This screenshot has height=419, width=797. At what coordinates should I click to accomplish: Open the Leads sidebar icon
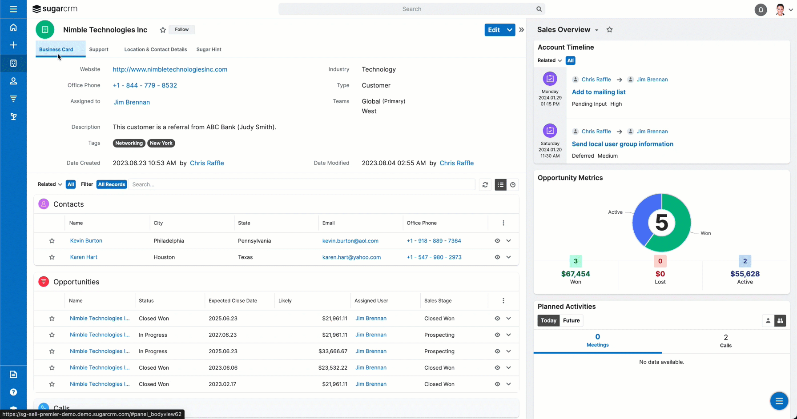(x=13, y=116)
